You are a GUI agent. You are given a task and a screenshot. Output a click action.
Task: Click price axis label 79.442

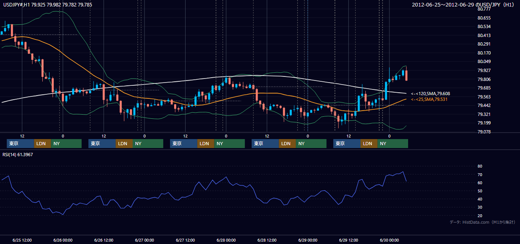coord(484,105)
